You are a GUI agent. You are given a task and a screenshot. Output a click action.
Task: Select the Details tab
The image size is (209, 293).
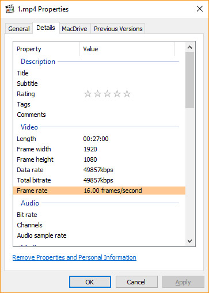pos(45,28)
